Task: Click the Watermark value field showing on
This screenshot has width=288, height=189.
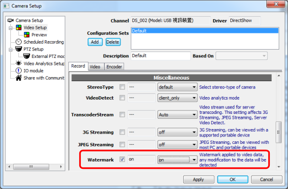Action: 141,160
